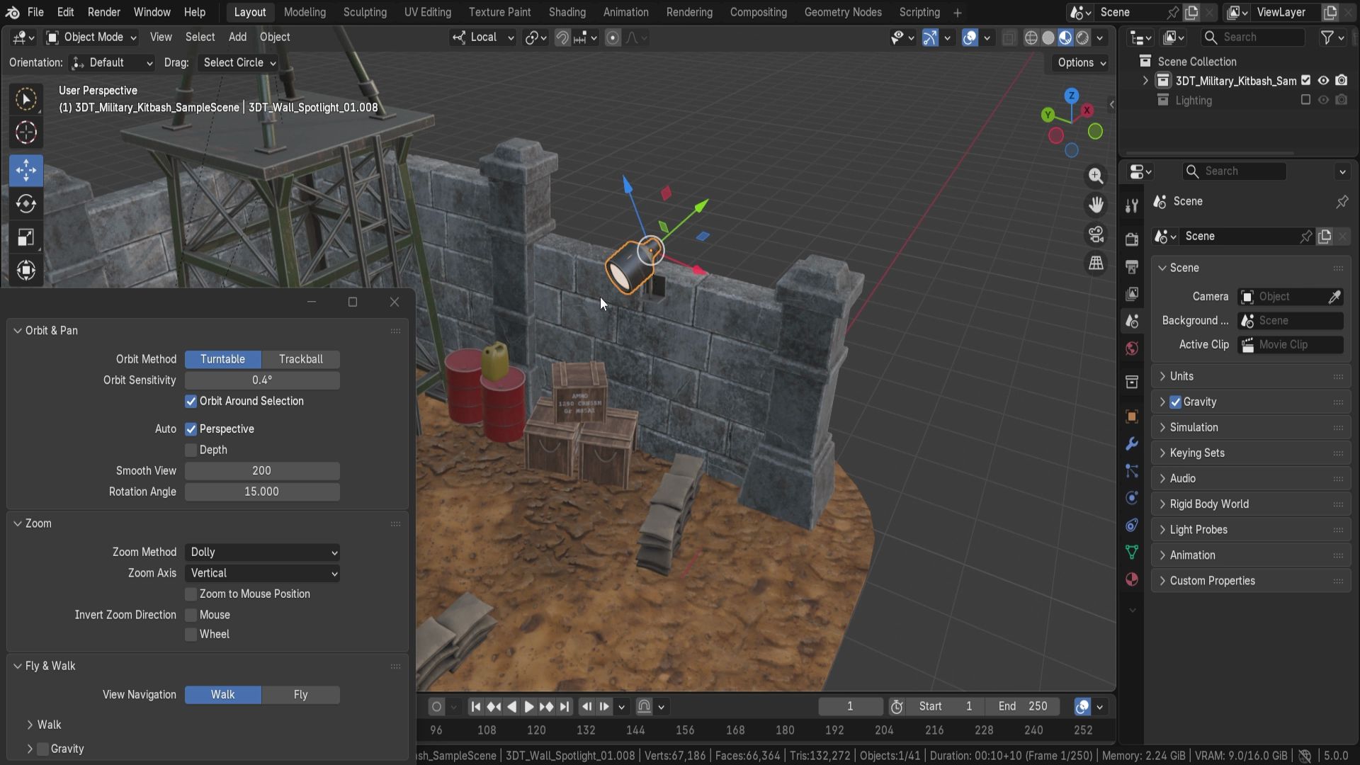Disable Orbit Around Selection checkbox
Image resolution: width=1360 pixels, height=765 pixels.
(191, 402)
